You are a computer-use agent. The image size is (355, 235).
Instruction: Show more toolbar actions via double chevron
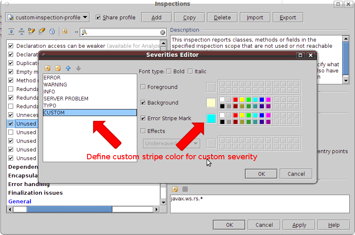76,32
